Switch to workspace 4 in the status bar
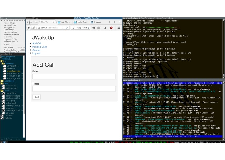Image resolution: width=225 pixels, height=160 pixels. 7,142
